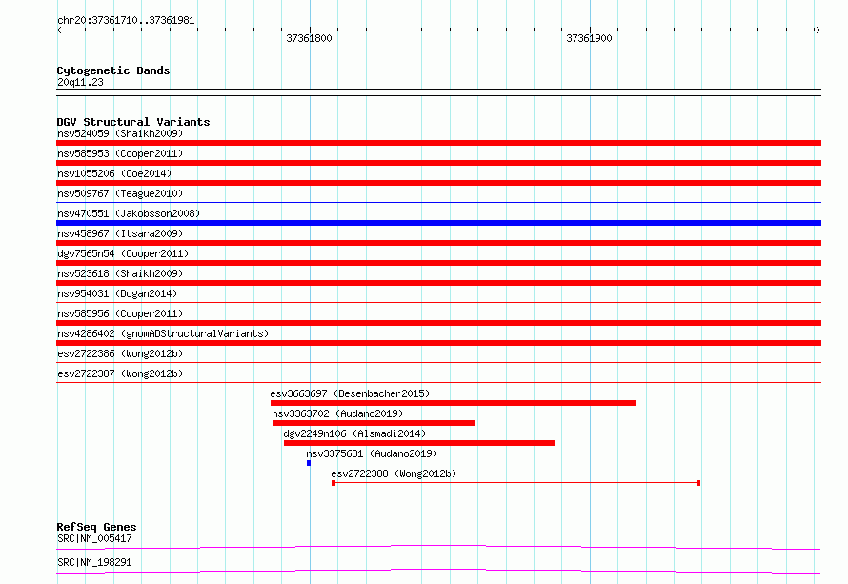Open the nsv585953 (Cooper2011) variant entry

point(120,153)
